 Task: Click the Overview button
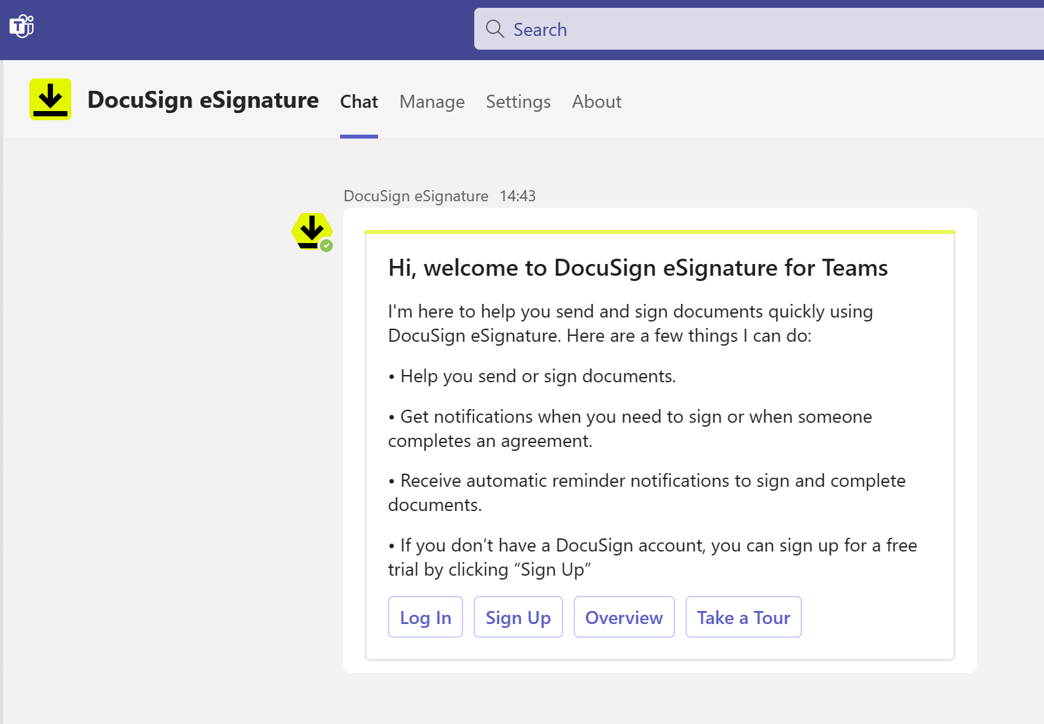coord(624,617)
